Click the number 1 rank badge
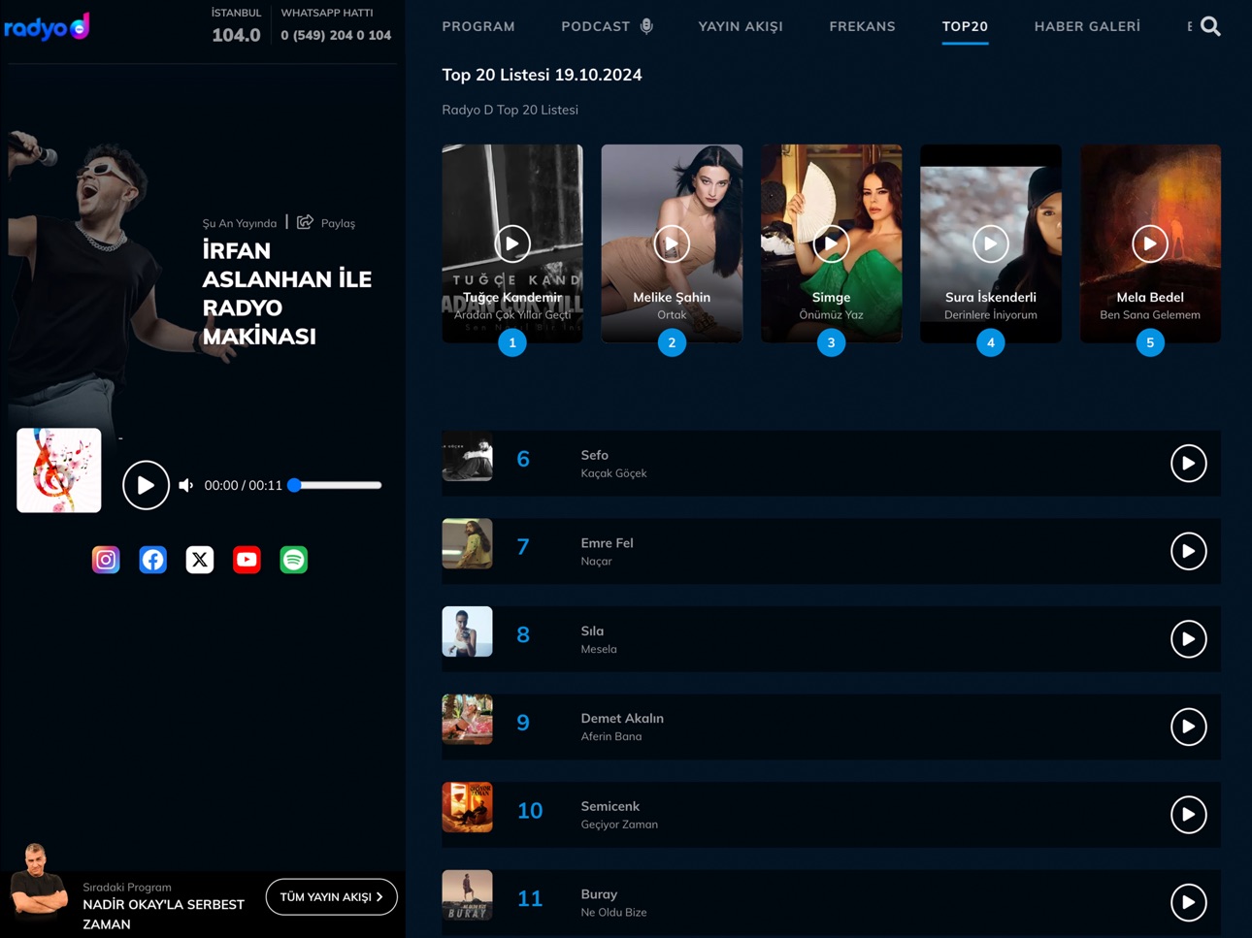The height and width of the screenshot is (938, 1252). [512, 342]
